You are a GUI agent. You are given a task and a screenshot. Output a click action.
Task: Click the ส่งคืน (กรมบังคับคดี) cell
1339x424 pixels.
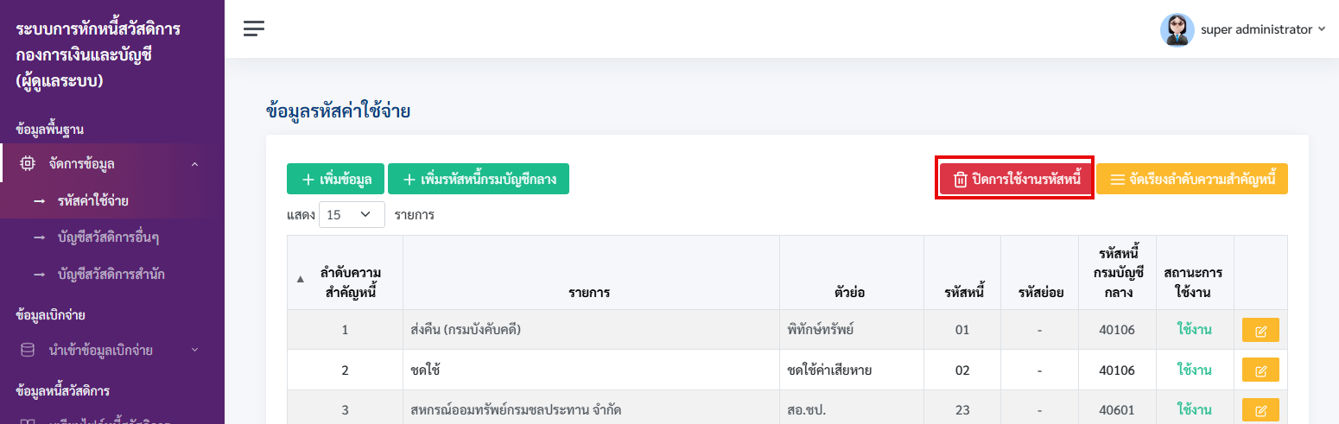click(591, 330)
